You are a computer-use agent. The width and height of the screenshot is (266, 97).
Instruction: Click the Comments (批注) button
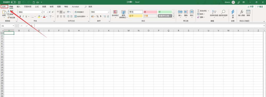(260, 7)
